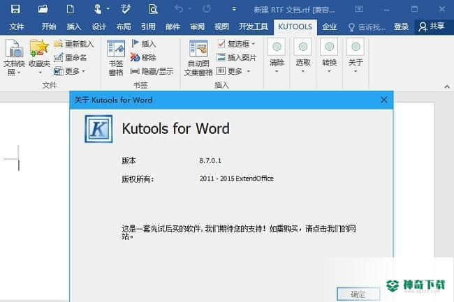Click the touch/mouse mode icon

point(98,9)
